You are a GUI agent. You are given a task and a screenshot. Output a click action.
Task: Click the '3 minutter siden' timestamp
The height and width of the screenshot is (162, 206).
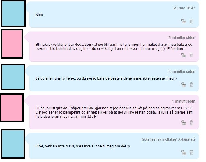(182, 72)
